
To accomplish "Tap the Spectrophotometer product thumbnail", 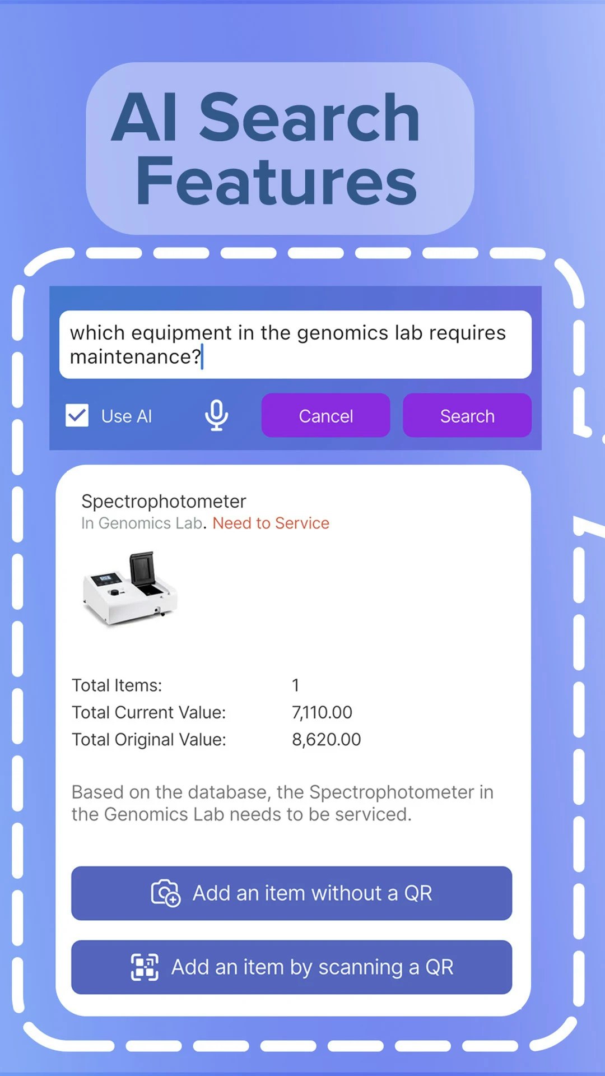I will pyautogui.click(x=131, y=592).
